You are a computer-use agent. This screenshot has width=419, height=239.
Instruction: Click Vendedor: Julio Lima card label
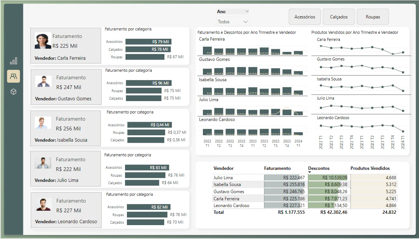[x=56, y=180]
